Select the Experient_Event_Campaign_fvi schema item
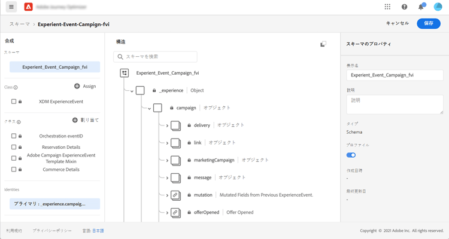The height and width of the screenshot is (239, 449). pyautogui.click(x=54, y=67)
